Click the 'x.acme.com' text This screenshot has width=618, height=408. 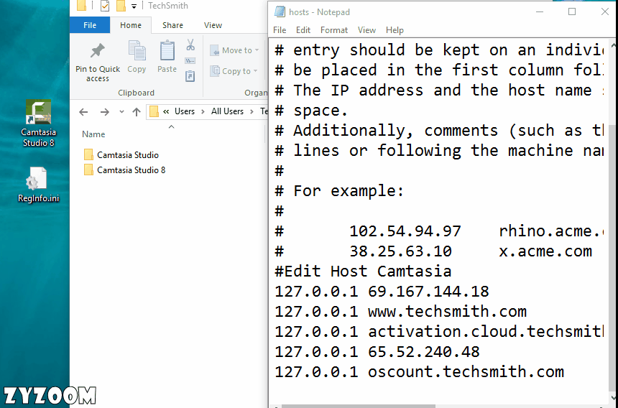pyautogui.click(x=545, y=251)
